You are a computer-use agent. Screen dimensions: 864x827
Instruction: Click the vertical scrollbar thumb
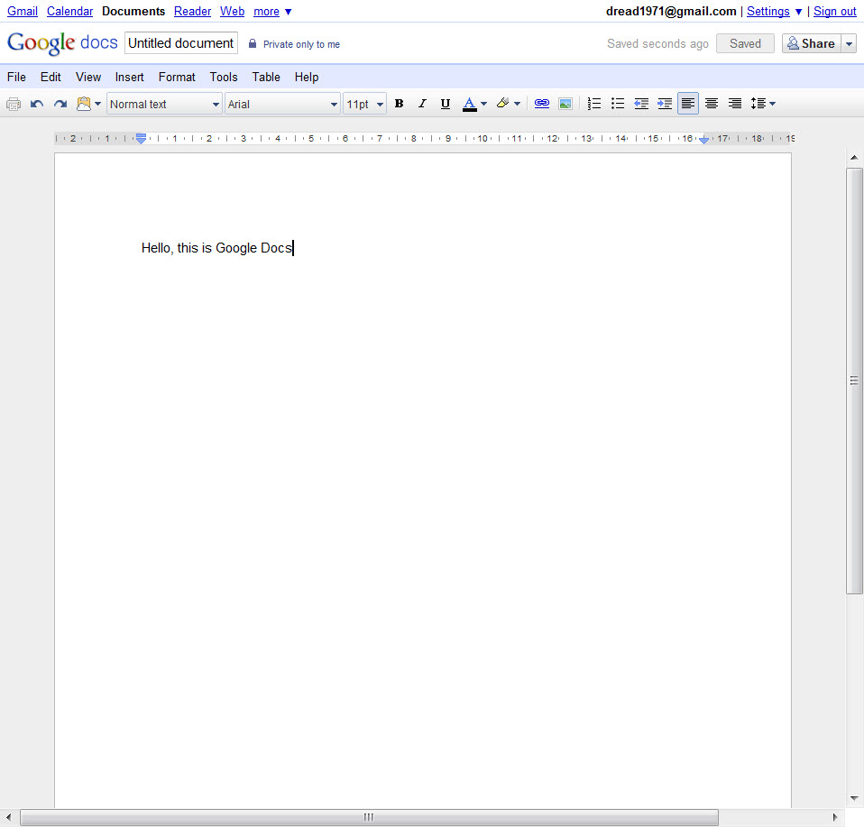(x=854, y=381)
